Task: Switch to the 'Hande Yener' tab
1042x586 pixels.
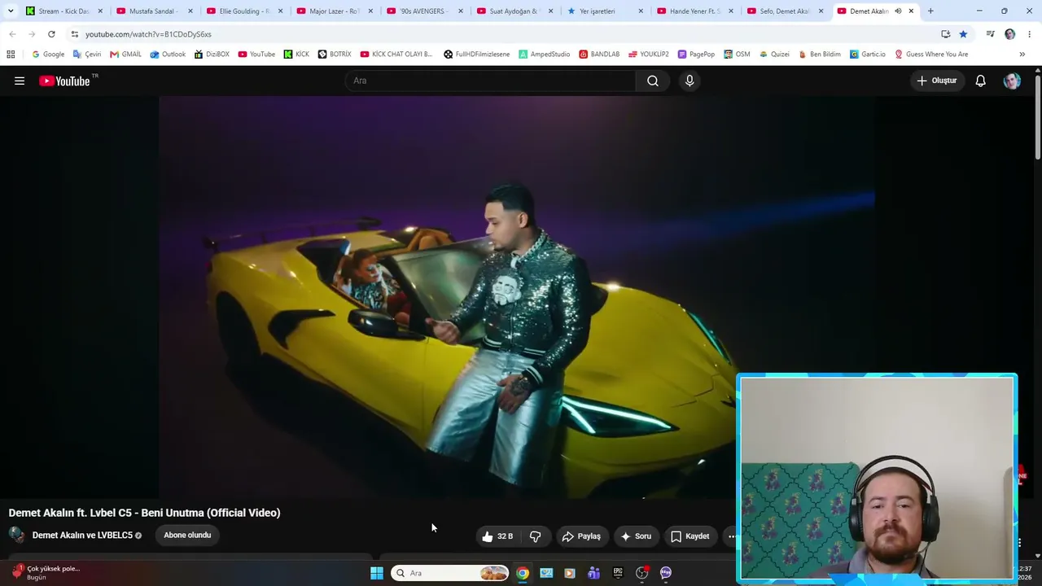Action: tap(694, 11)
